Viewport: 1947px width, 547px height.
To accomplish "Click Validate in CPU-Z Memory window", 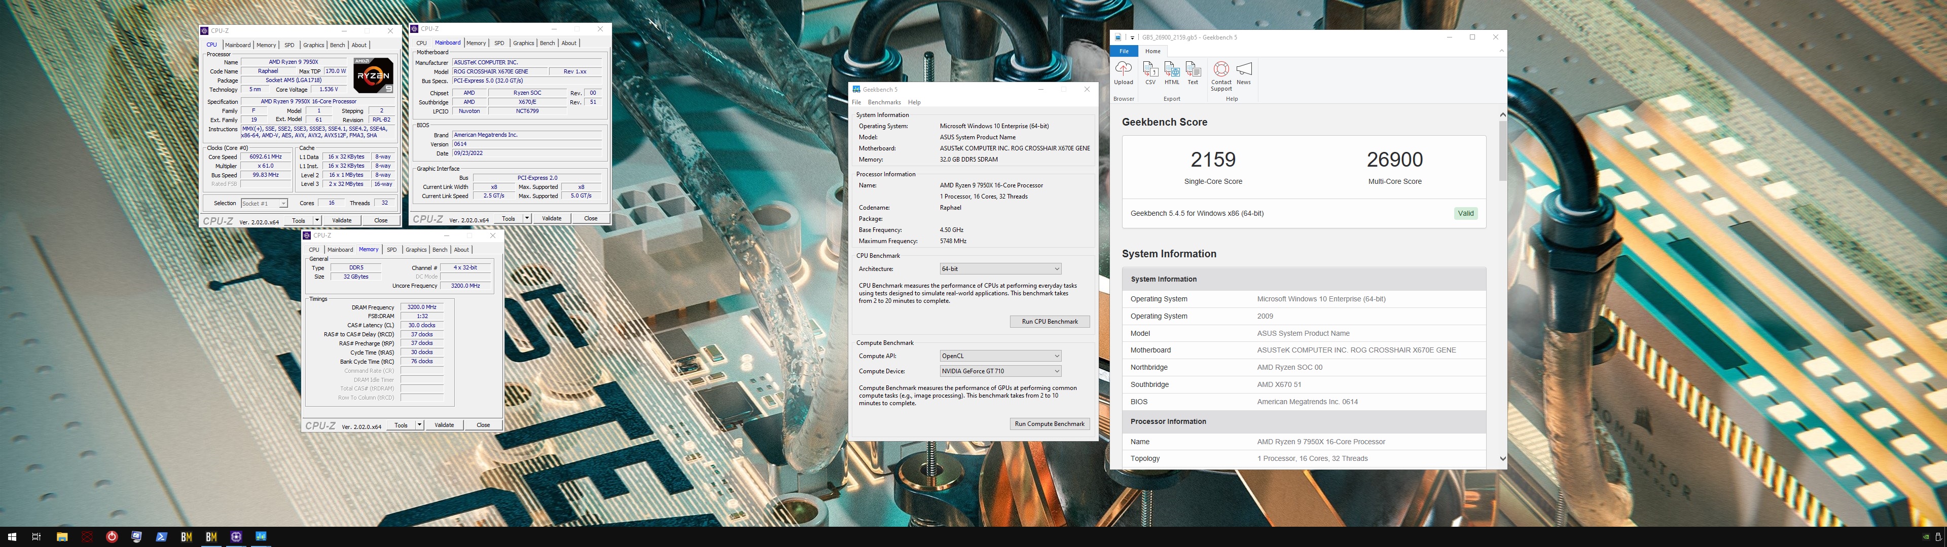I will pos(445,425).
